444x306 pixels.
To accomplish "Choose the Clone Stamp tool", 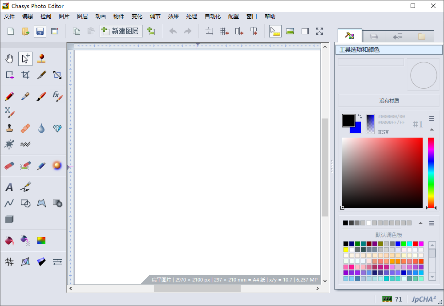I will tap(9, 128).
